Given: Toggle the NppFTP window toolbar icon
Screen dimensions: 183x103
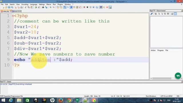Looking at the screenshot, I should pyautogui.click(x=110, y=7).
